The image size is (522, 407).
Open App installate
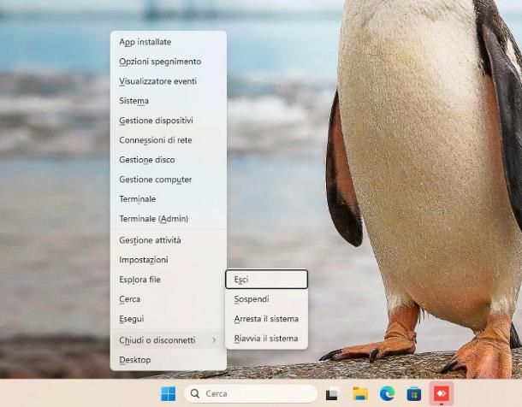(169, 42)
